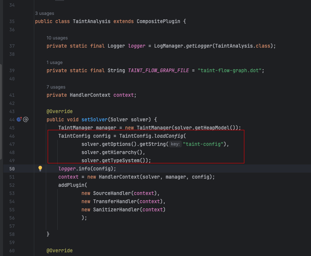This screenshot has height=256, width=311.
Task: Click line number 46 in the gutter
Action: (12, 136)
